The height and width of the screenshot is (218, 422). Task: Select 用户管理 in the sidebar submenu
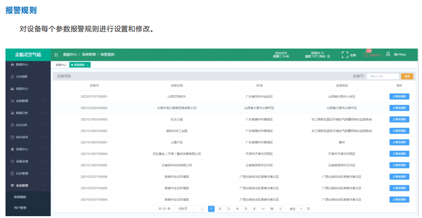[20, 207]
